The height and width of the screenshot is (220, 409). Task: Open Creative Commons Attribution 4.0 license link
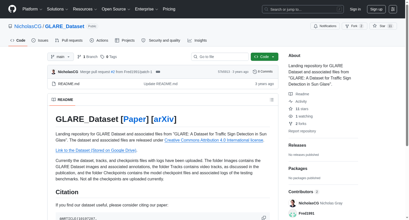[214, 140]
